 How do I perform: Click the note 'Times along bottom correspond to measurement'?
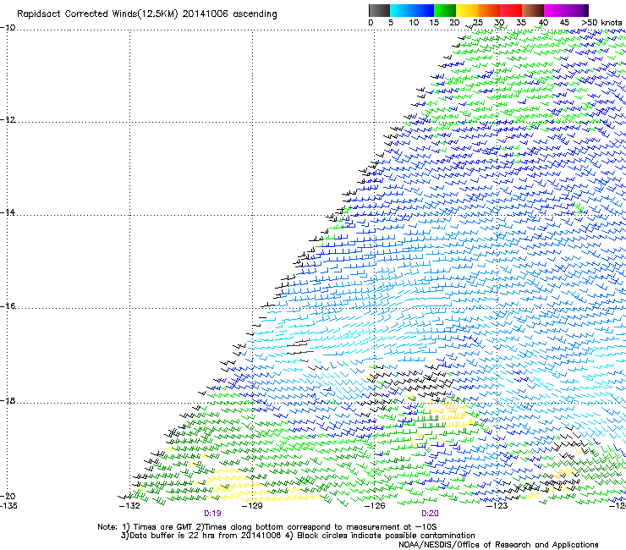click(x=301, y=527)
